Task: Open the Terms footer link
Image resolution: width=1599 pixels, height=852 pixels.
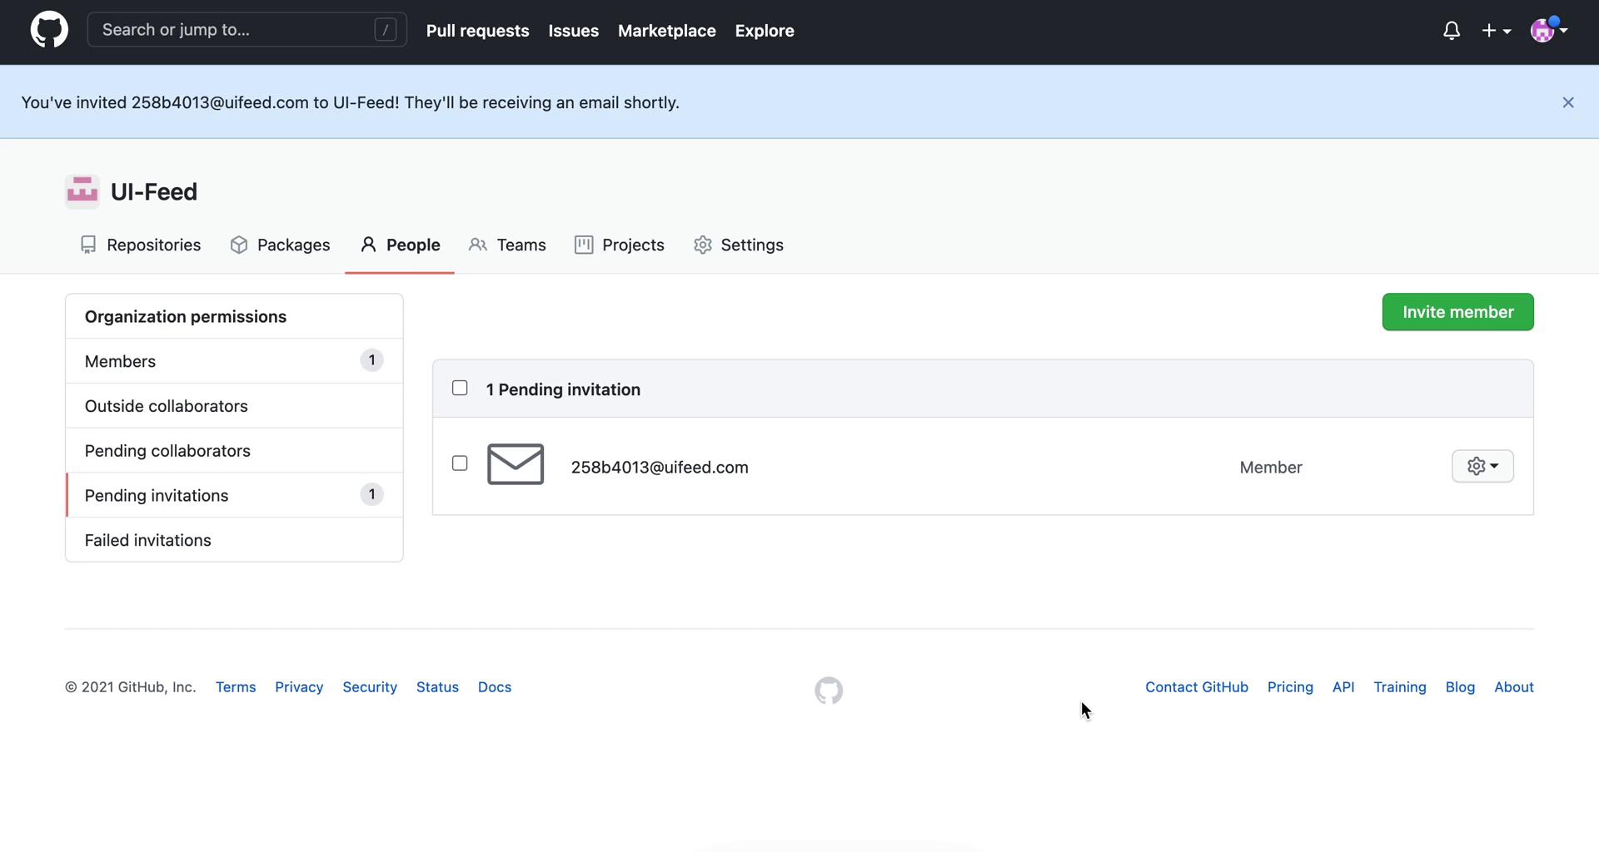Action: click(x=236, y=687)
